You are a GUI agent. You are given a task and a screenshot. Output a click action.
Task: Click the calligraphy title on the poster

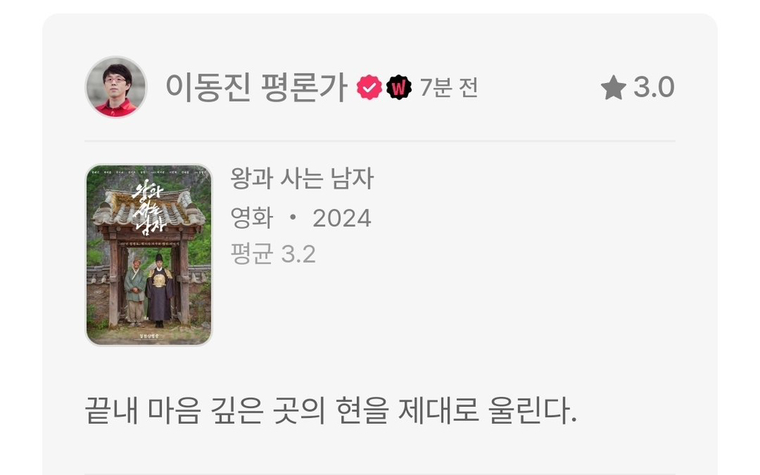point(150,208)
